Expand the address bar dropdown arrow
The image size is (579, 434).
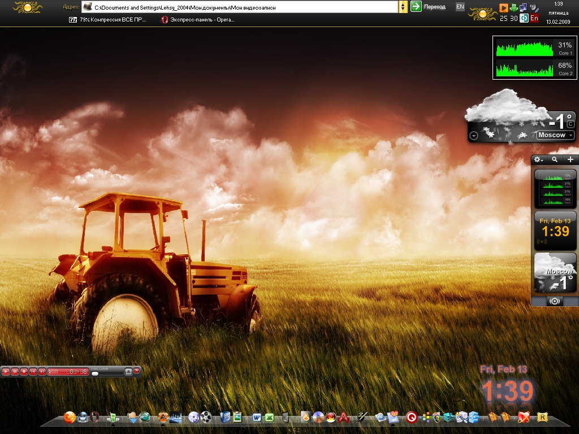point(403,7)
